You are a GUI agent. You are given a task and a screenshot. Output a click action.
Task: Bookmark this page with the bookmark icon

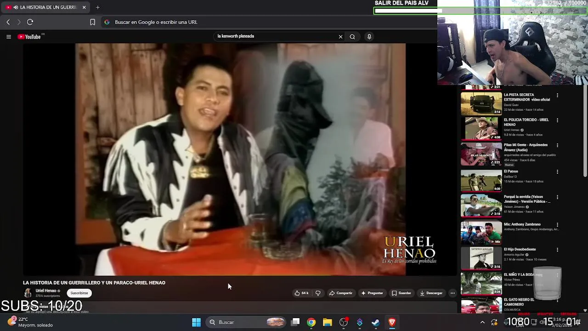tap(92, 22)
